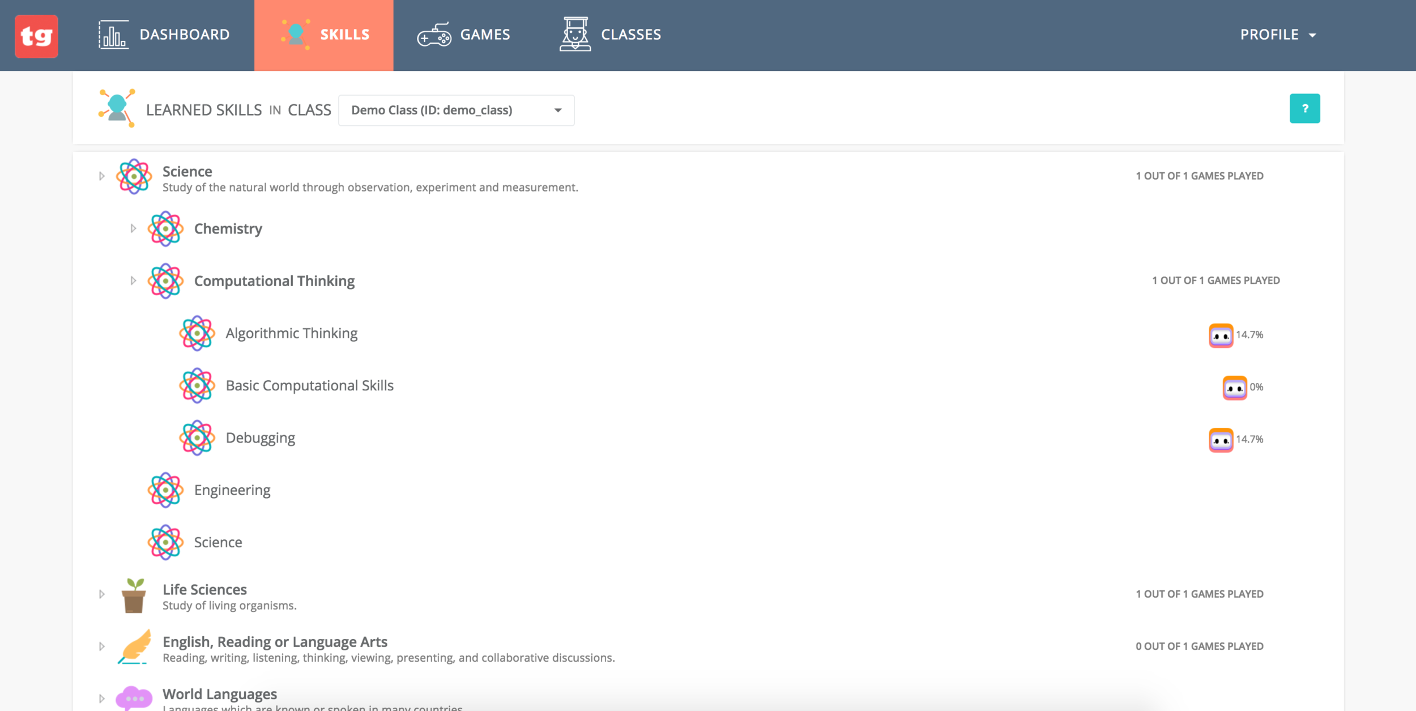The image size is (1416, 711).
Task: Open the help question mark button
Action: click(1304, 108)
